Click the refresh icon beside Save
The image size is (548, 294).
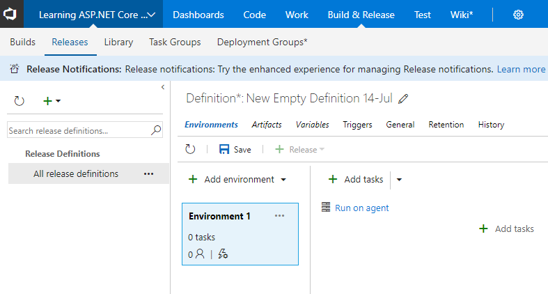click(190, 149)
